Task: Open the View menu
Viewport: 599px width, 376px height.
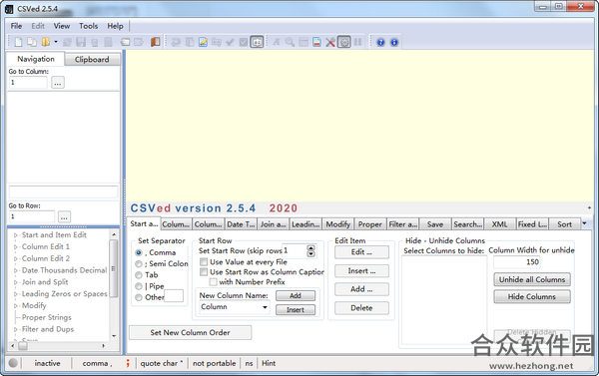Action: click(x=62, y=26)
